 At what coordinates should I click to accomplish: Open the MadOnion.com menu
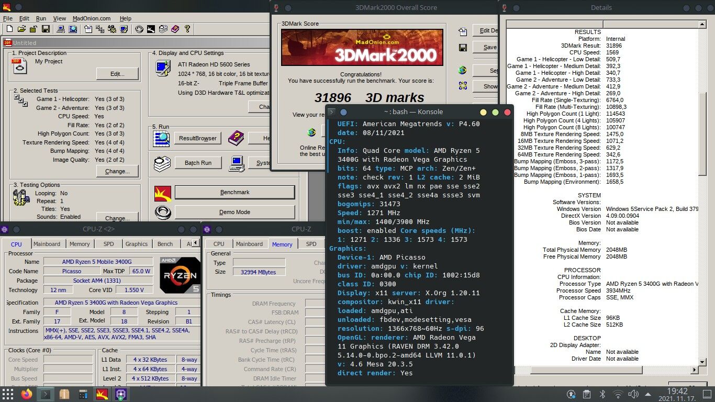pyautogui.click(x=92, y=18)
